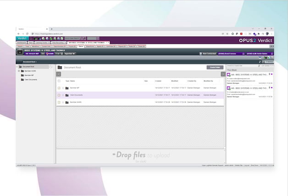The width and height of the screenshot is (288, 196).
Task: Click the right grey X icon above list
Action: point(223,74)
